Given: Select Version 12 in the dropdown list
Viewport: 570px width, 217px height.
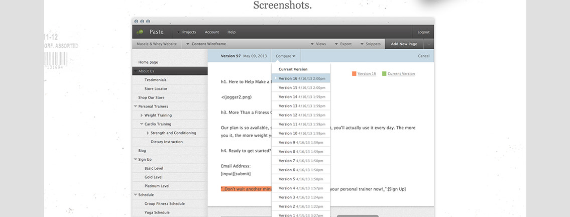Looking at the screenshot, I should coord(301,115).
